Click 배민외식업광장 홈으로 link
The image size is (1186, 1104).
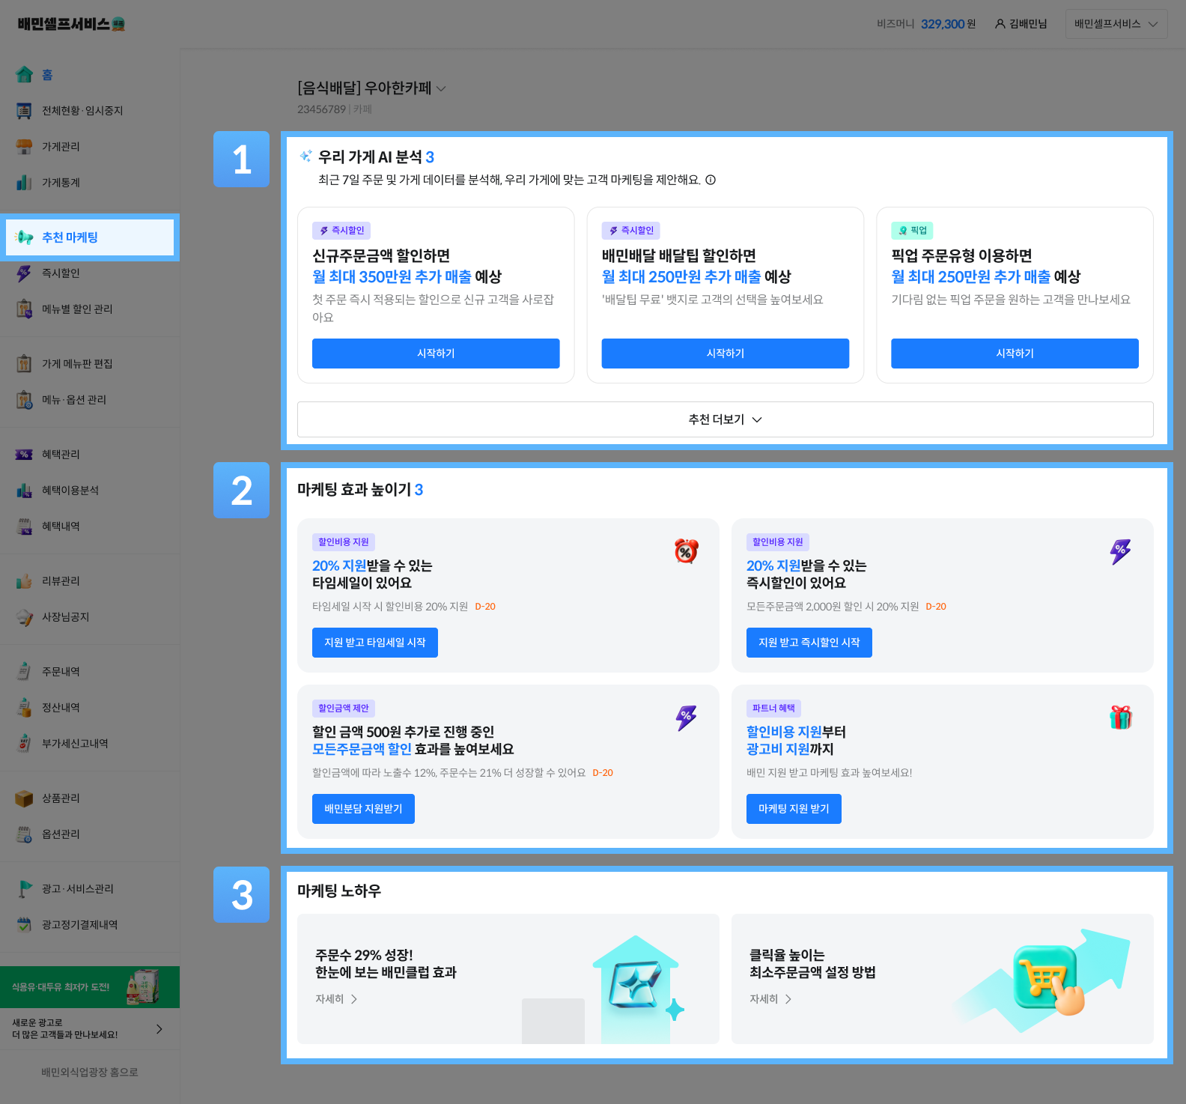90,1073
